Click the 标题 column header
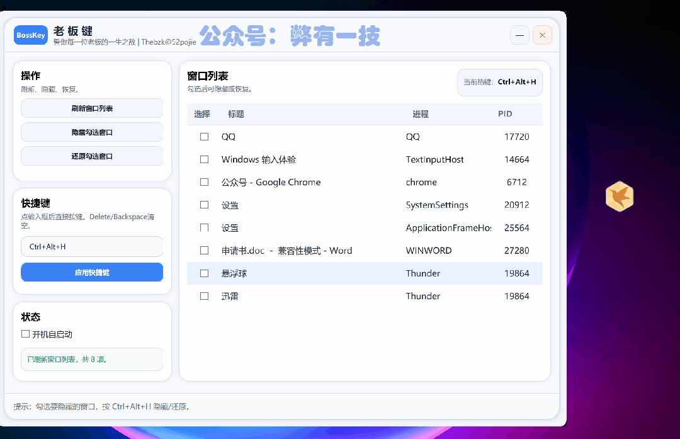The image size is (680, 439). pyautogui.click(x=236, y=114)
